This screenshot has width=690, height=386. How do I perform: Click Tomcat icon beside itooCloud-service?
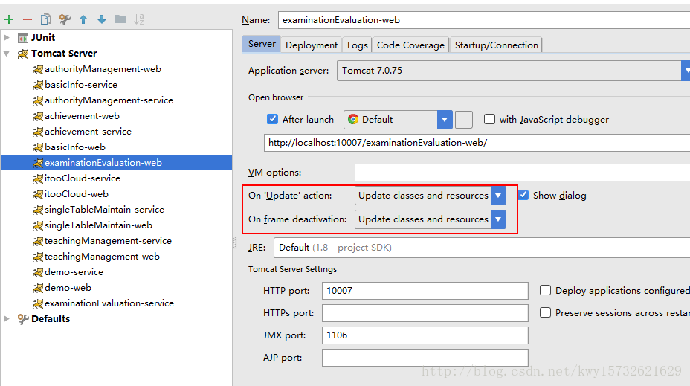tap(38, 178)
